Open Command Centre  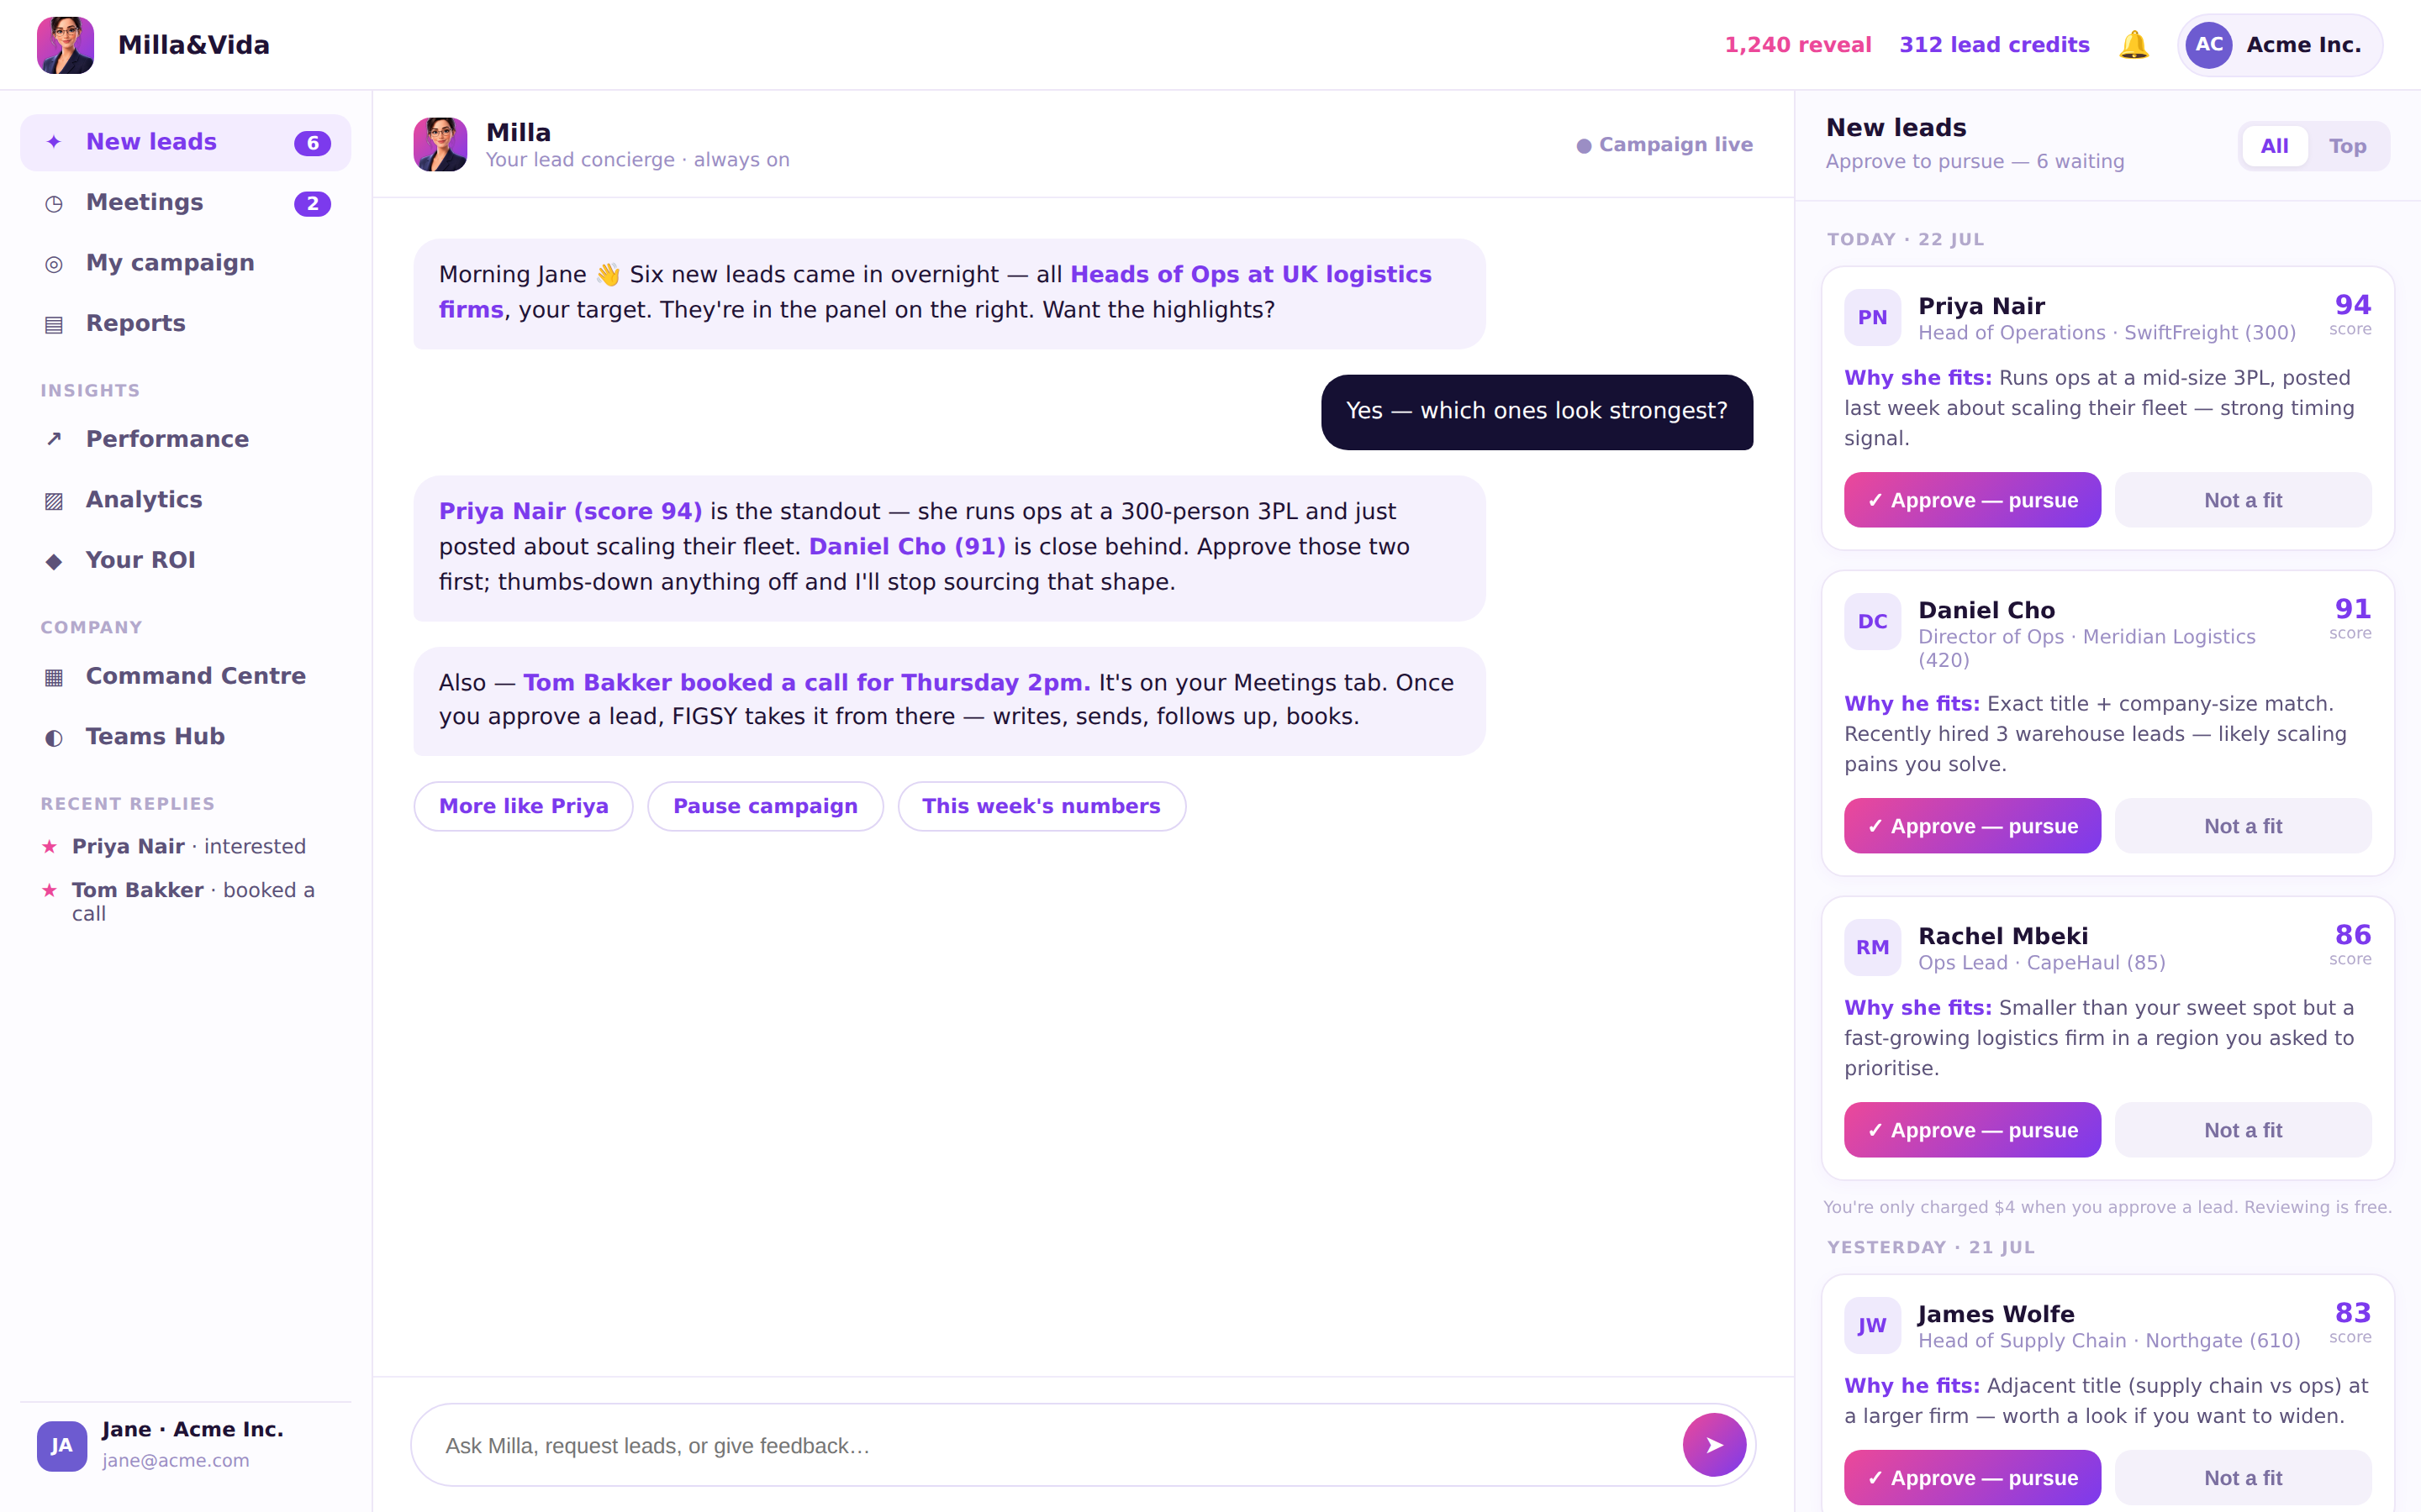point(185,677)
